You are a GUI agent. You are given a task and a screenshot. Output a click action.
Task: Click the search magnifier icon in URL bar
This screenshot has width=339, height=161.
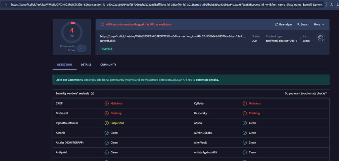(6, 5)
